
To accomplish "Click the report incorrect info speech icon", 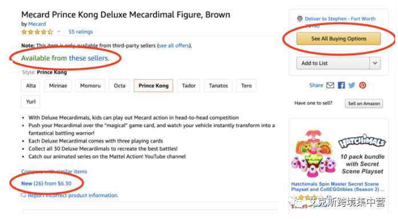I will 23,195.
